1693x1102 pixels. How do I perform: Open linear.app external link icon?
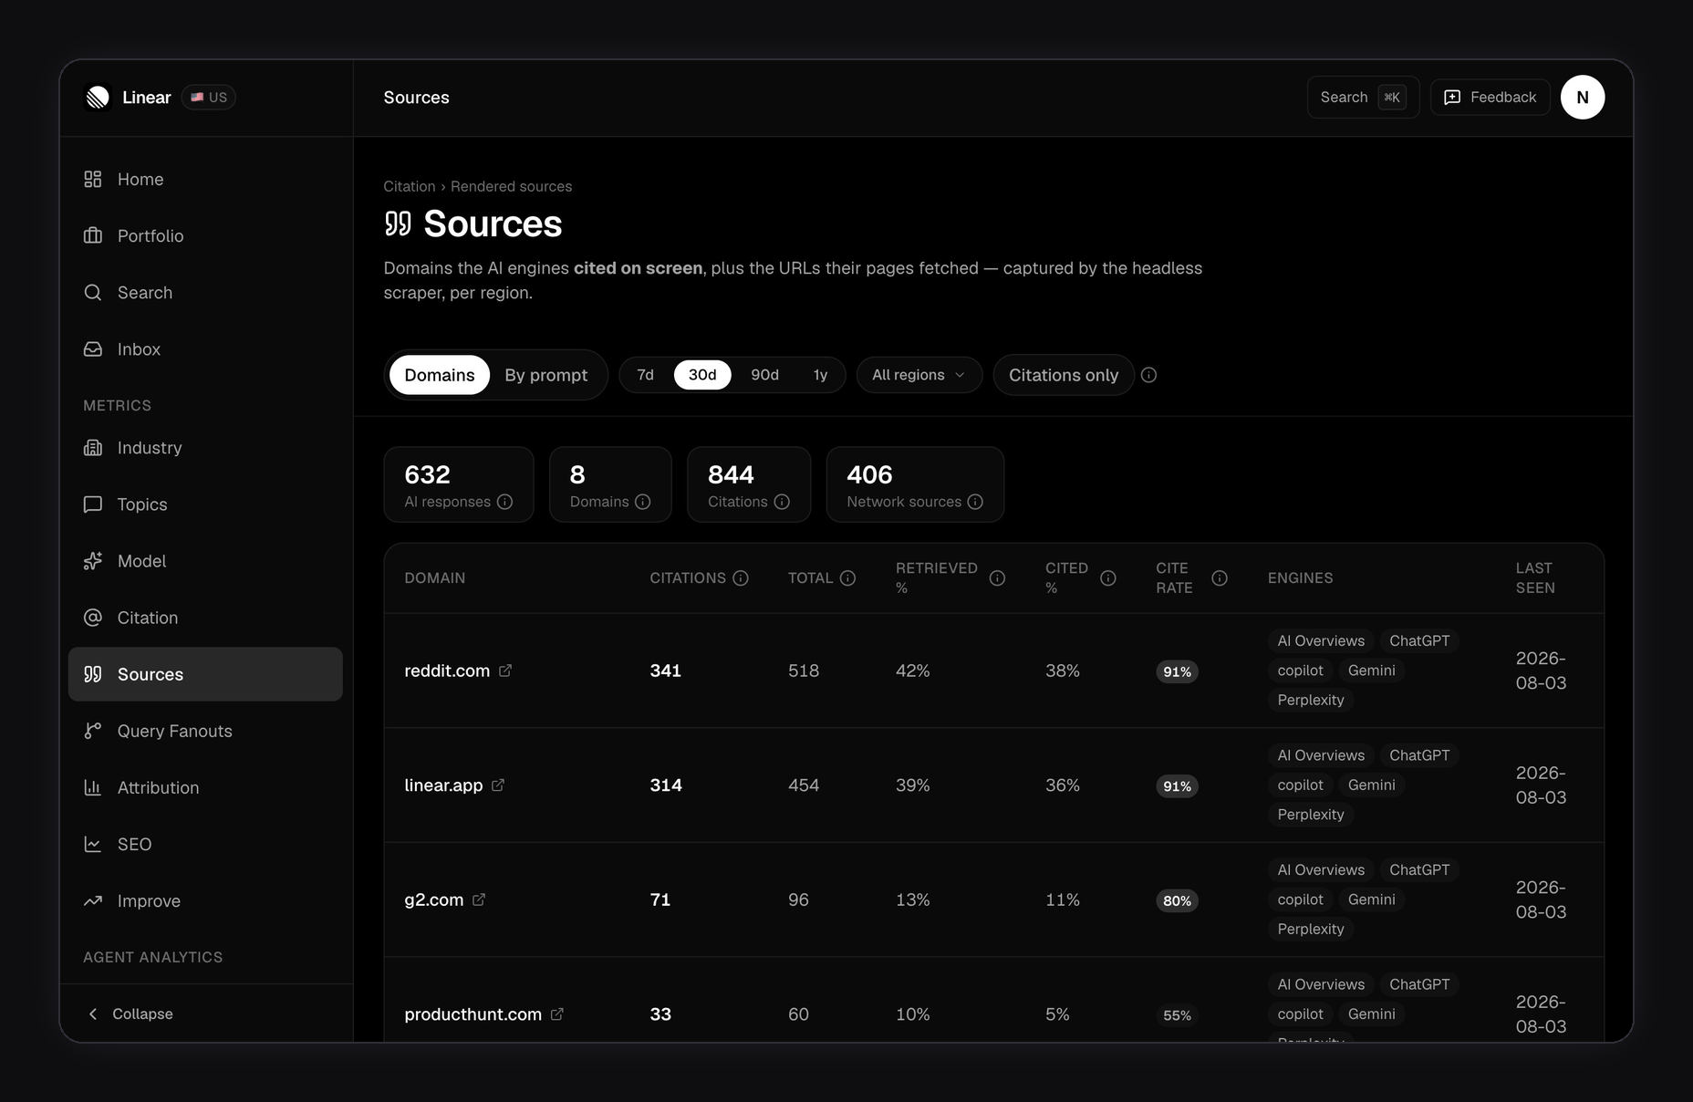click(498, 785)
